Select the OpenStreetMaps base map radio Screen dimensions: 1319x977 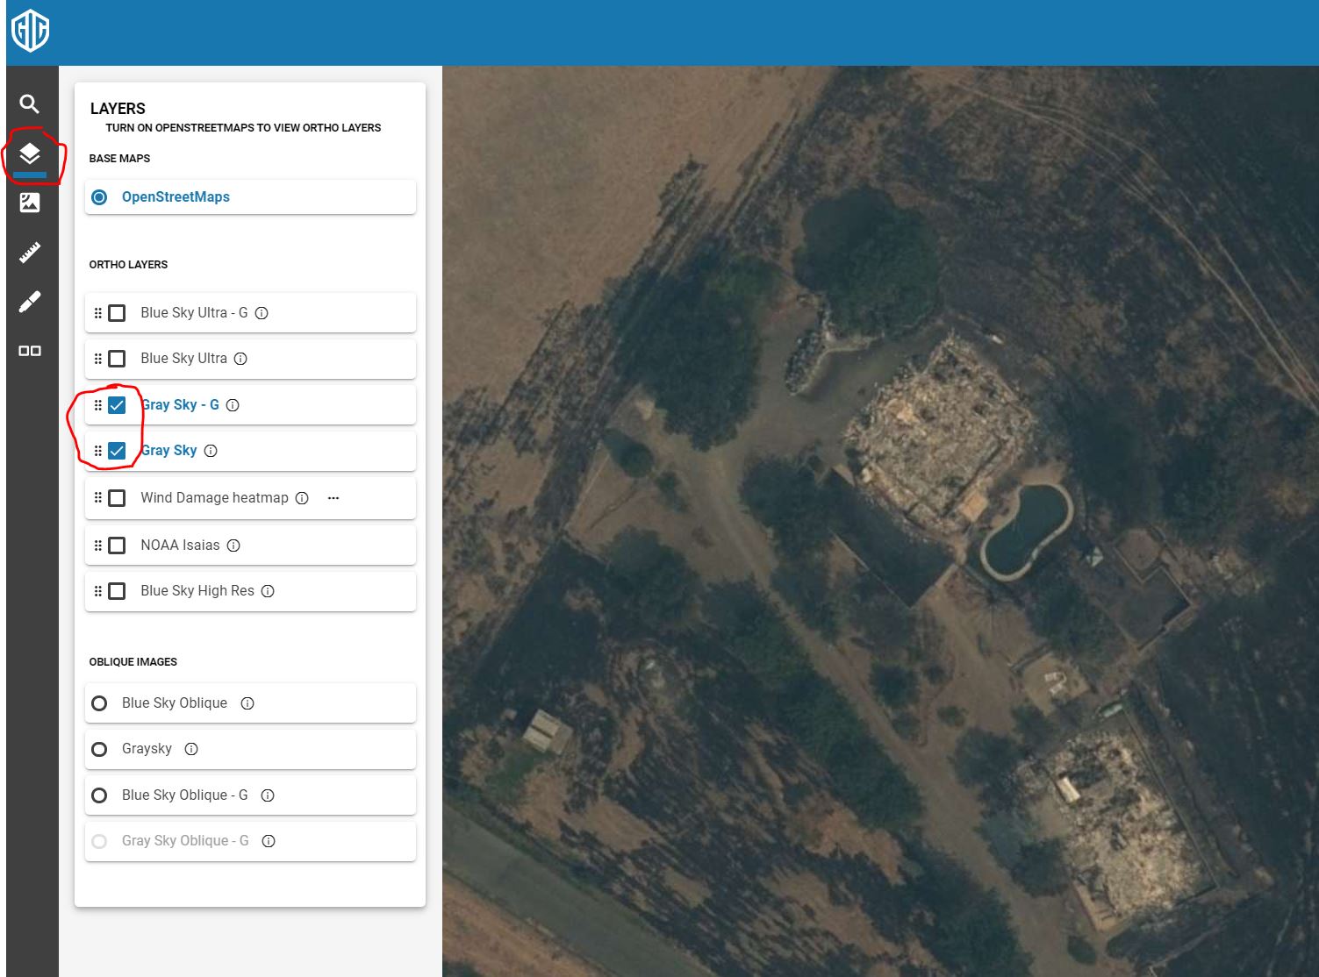100,197
